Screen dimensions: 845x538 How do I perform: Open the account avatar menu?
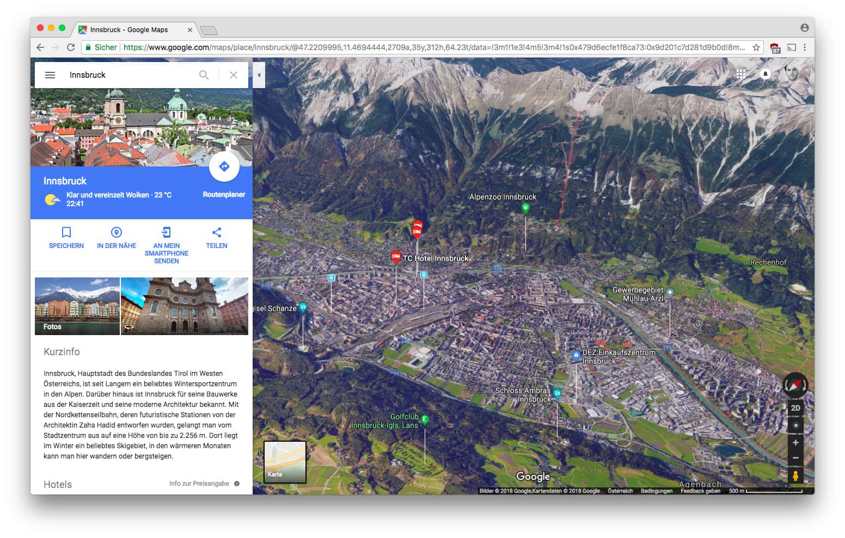[791, 74]
